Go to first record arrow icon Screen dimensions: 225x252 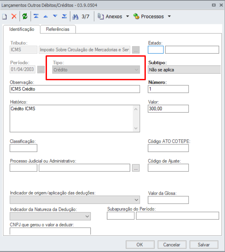point(36,16)
